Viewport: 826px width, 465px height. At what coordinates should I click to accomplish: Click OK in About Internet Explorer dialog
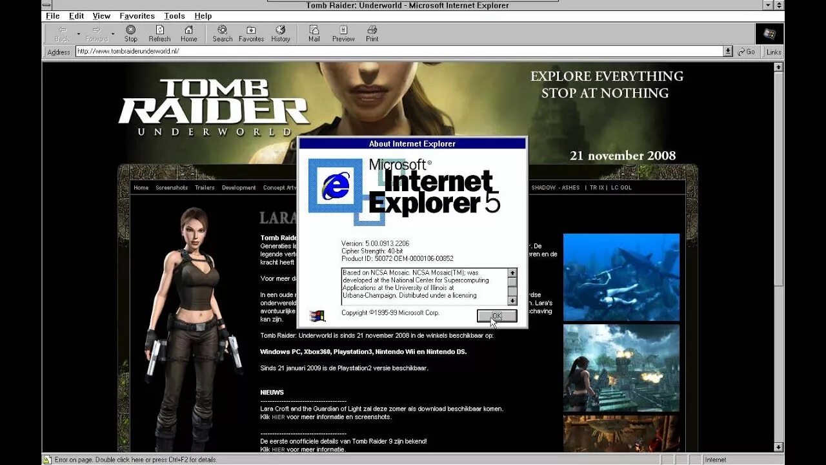pyautogui.click(x=497, y=316)
